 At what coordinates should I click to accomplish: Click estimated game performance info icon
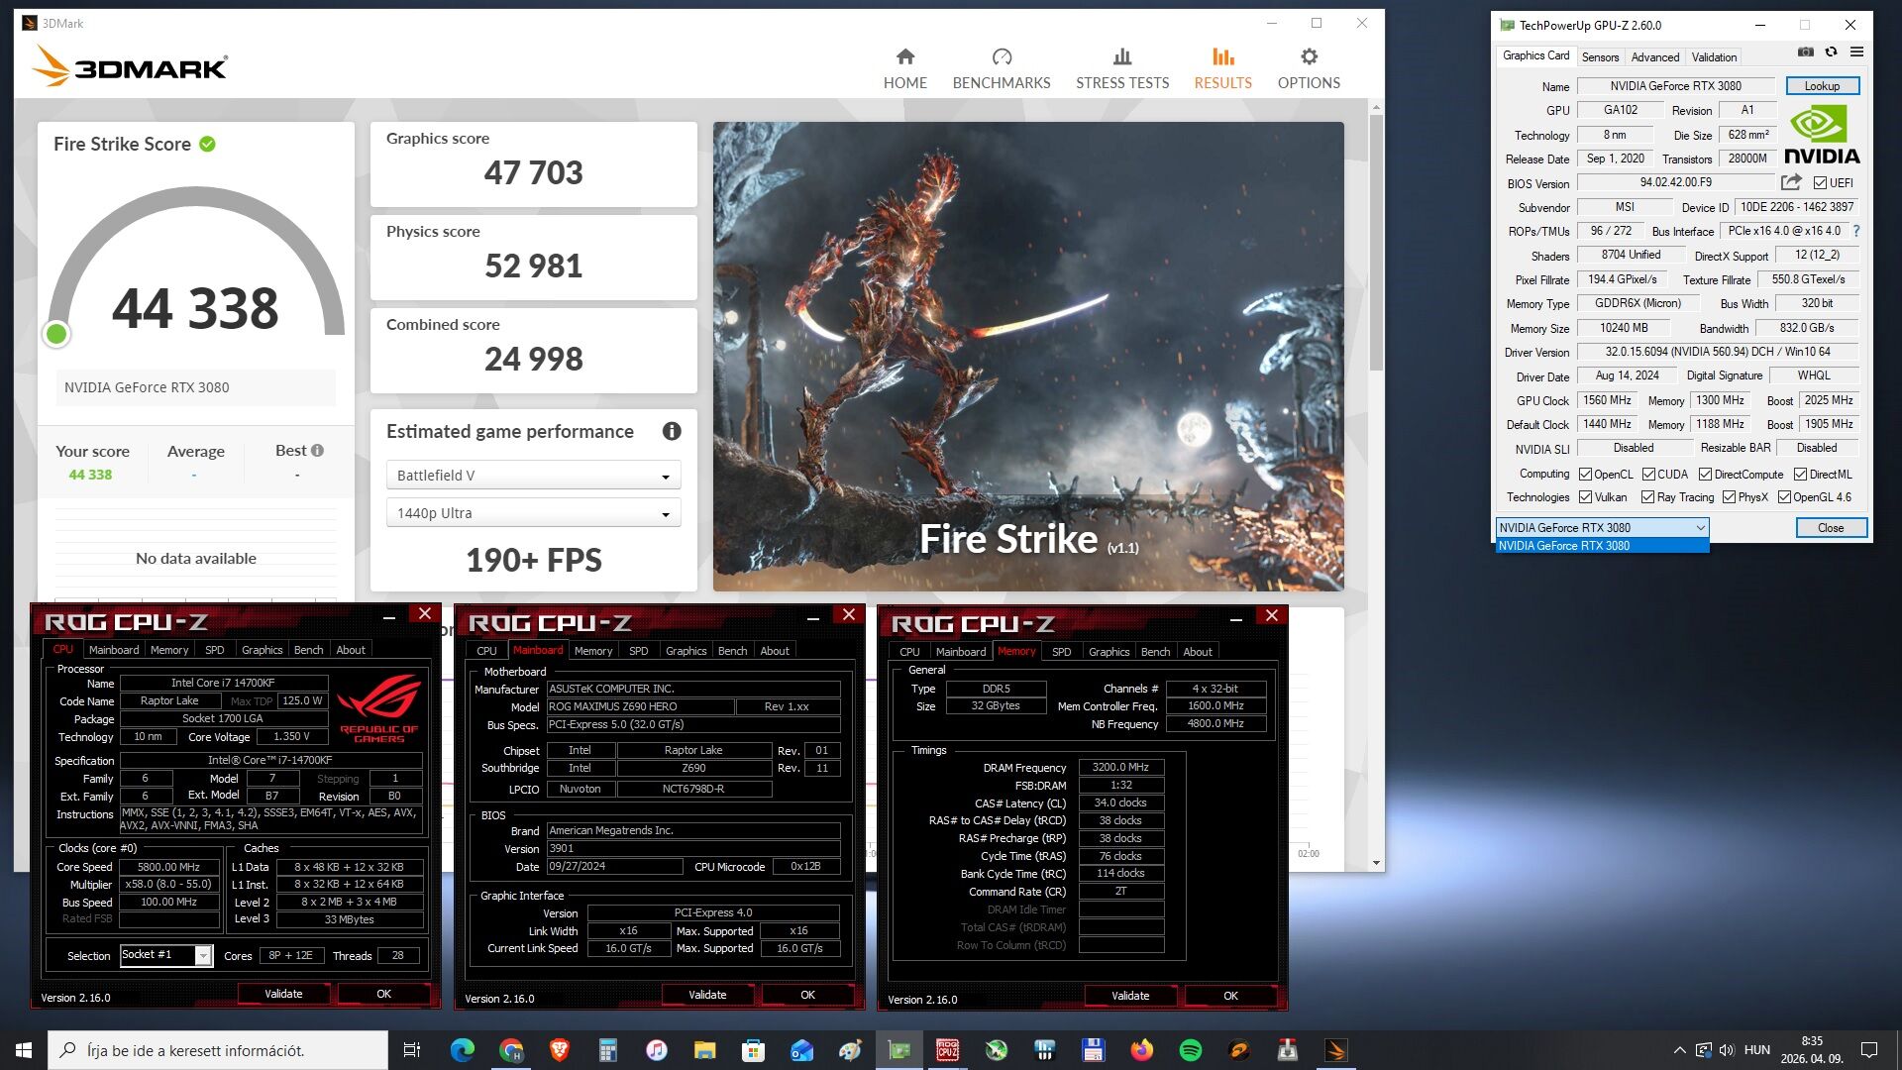pyautogui.click(x=672, y=431)
